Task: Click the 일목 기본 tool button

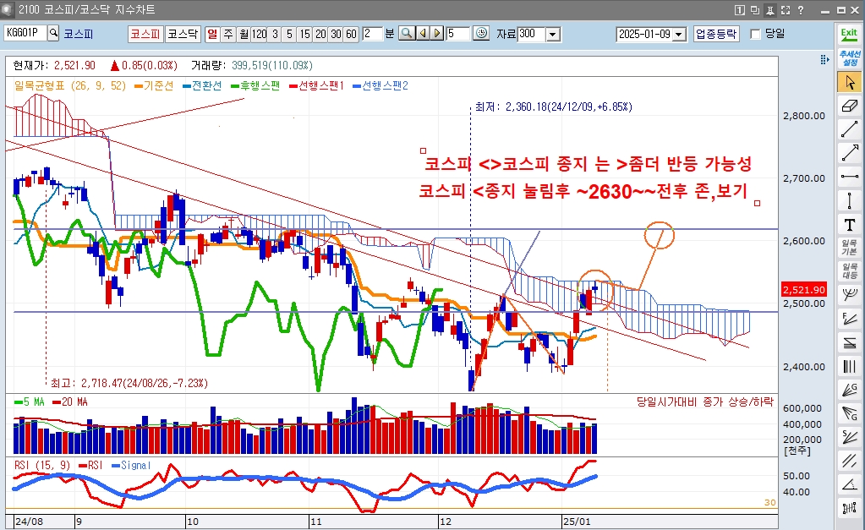Action: click(849, 248)
